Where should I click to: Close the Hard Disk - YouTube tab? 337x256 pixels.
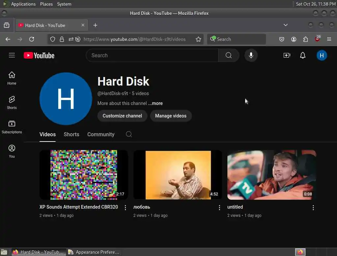(x=83, y=25)
